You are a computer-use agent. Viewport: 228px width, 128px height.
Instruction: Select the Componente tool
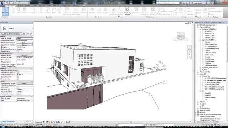33,11
